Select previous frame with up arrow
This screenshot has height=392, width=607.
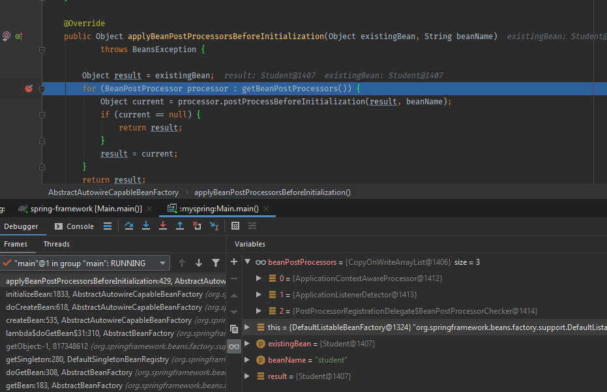[181, 263]
